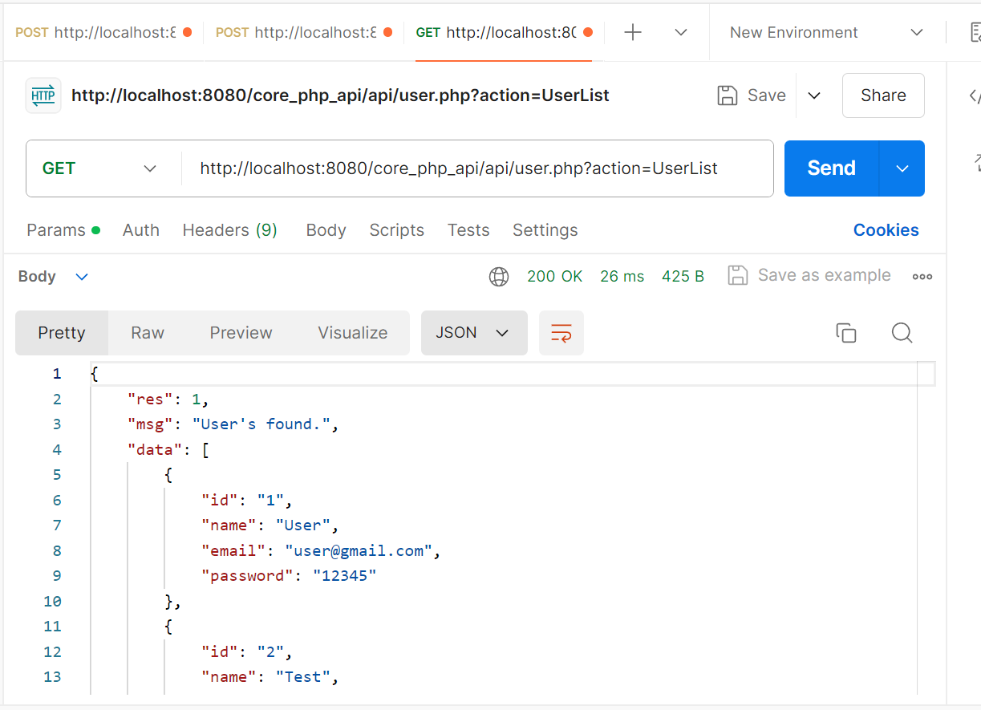Switch to first POST localhost tab
The height and width of the screenshot is (710, 981).
(103, 32)
